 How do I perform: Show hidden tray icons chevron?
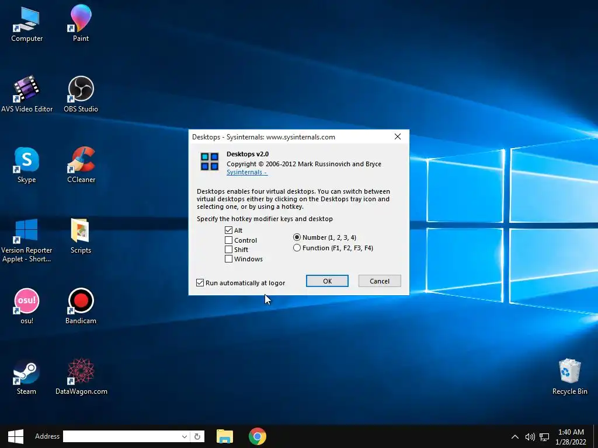(515, 437)
